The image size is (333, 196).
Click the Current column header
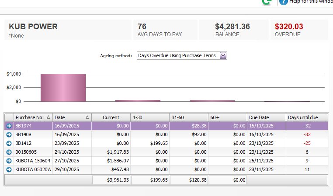tap(111, 117)
